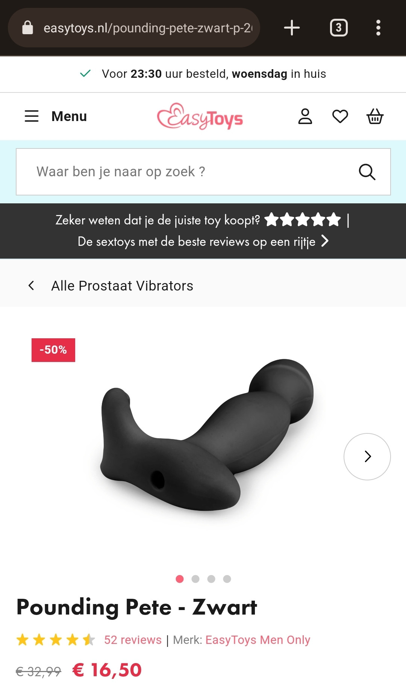Image resolution: width=406 pixels, height=689 pixels.
Task: Select the first image carousel dot
Action: coord(180,579)
